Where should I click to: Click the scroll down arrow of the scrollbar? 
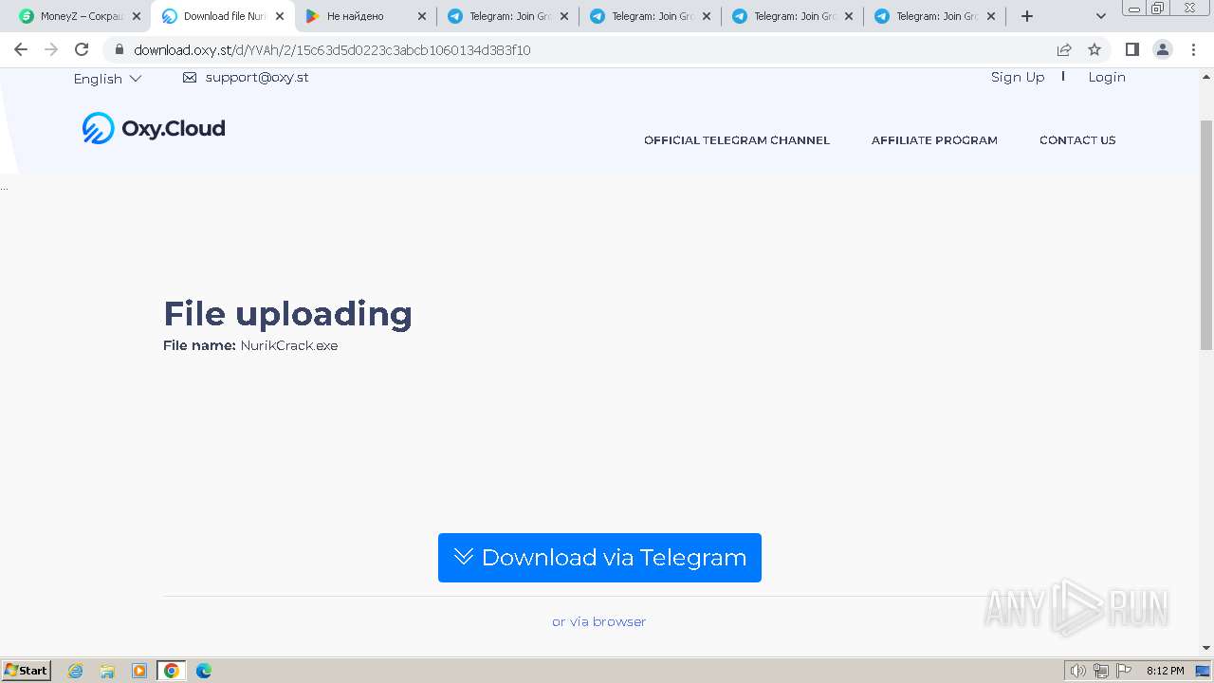tap(1206, 648)
